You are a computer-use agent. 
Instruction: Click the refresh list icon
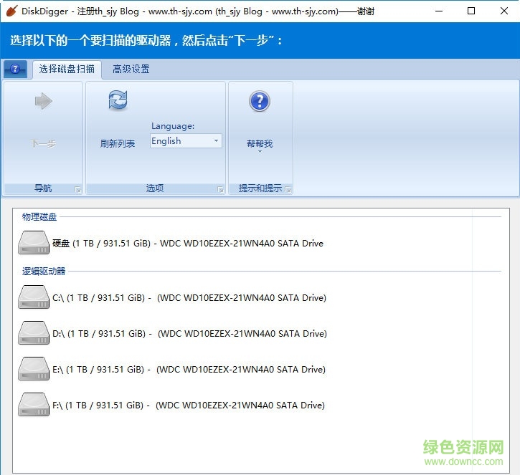pos(118,100)
